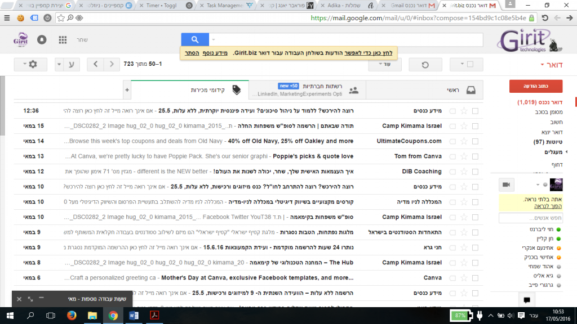Click the blue search magnifier button

tap(195, 40)
